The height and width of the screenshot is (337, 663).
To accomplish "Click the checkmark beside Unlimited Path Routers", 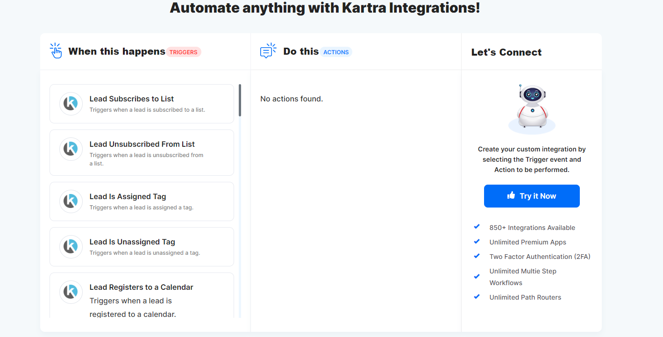I will (477, 296).
